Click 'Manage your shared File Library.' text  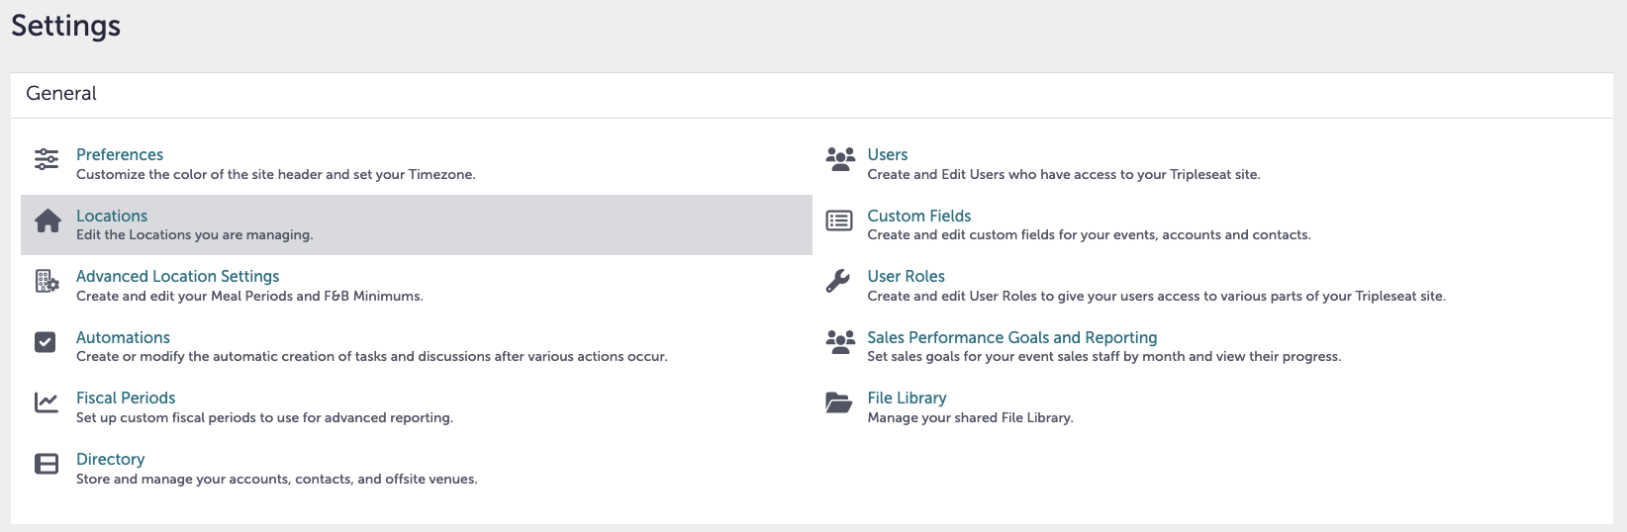pos(971,417)
